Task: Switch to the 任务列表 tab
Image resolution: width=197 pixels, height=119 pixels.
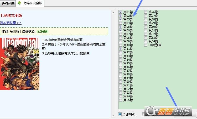Action: 8,3
